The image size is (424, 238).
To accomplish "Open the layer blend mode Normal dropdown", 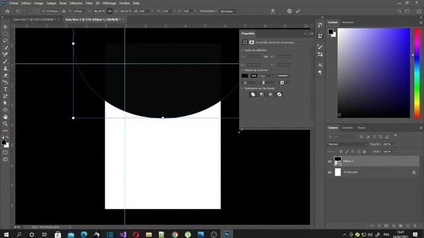I will [348, 144].
